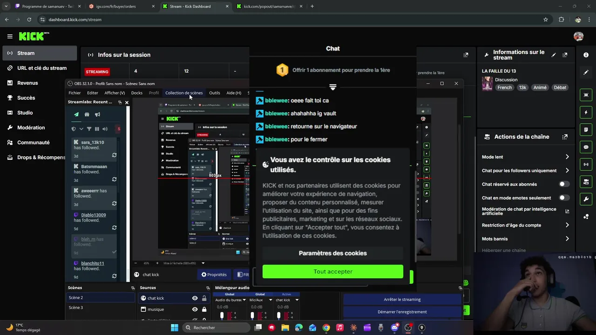This screenshot has height=335, width=596.
Task: Click Tout accepter cookies button
Action: coord(333,272)
